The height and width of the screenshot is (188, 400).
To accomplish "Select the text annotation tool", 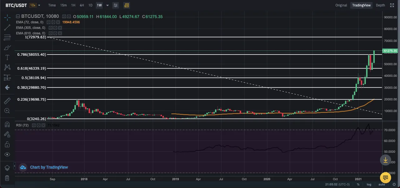I will (7, 57).
